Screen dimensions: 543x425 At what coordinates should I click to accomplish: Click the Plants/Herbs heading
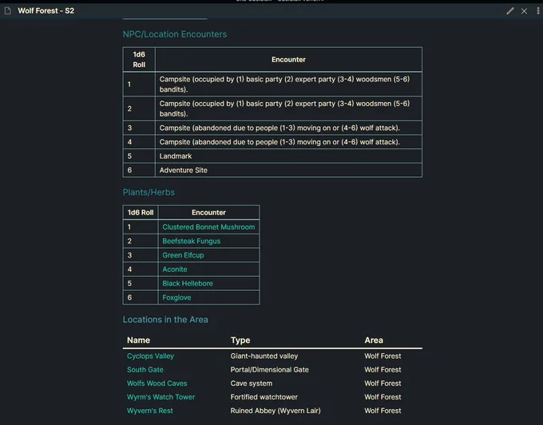(149, 192)
